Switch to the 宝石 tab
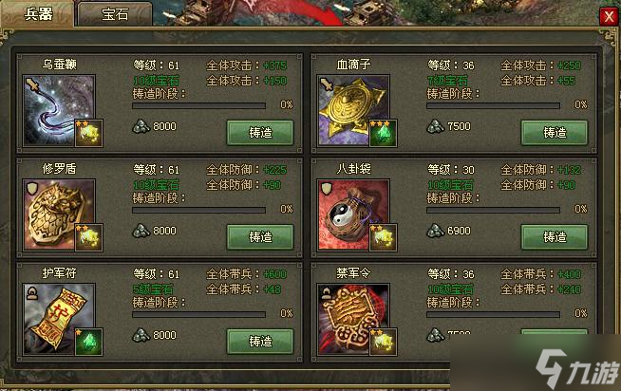621x391 pixels. click(115, 14)
